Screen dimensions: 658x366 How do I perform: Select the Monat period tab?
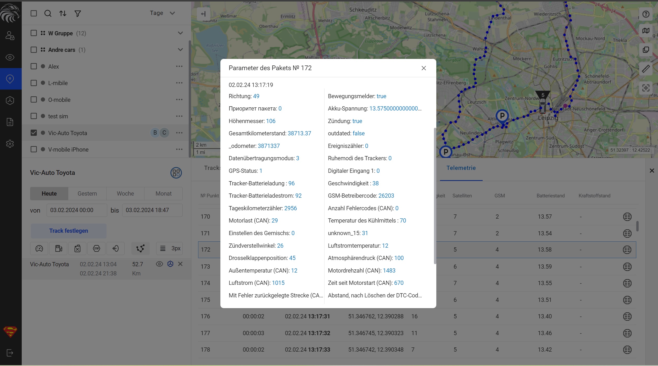164,194
